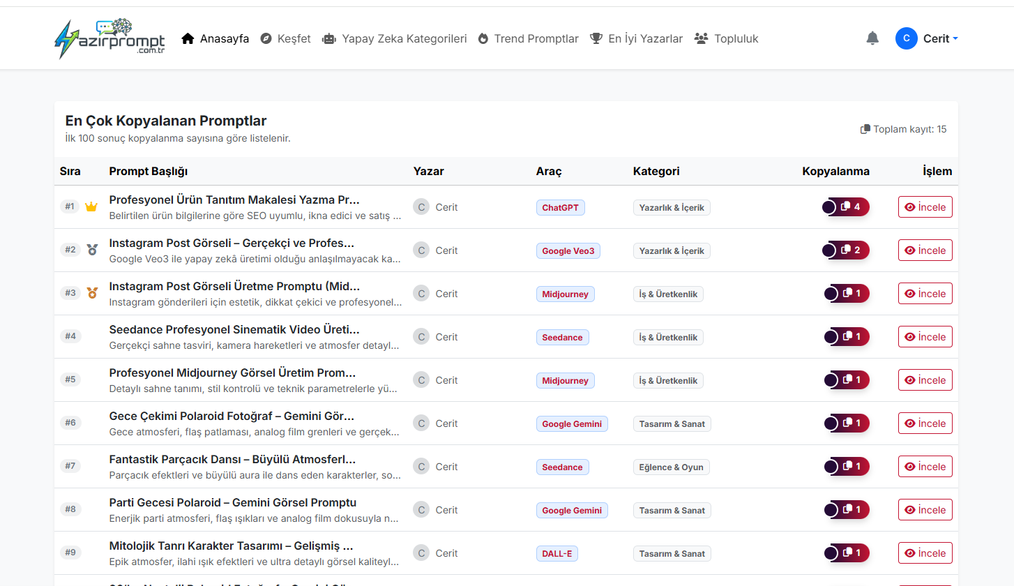
Task: Click İncele button for Gece Çekimi Polaroid prompt
Action: [925, 423]
